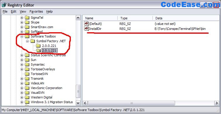Open the File menu

(5, 11)
